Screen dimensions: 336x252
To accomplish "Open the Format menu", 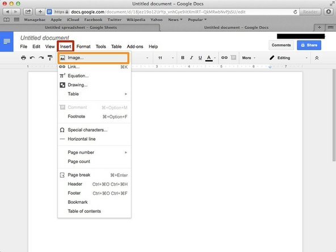I will tap(83, 47).
